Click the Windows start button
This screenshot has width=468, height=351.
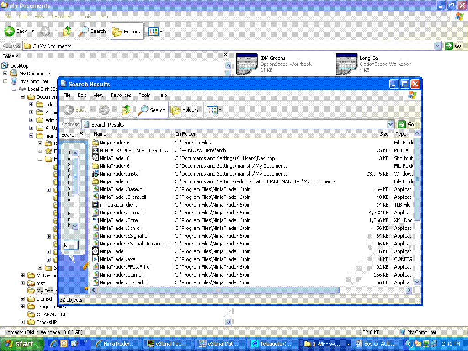pyautogui.click(x=21, y=344)
